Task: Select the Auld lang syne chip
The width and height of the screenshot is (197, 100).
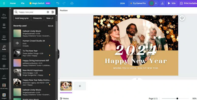Action: 22,18
